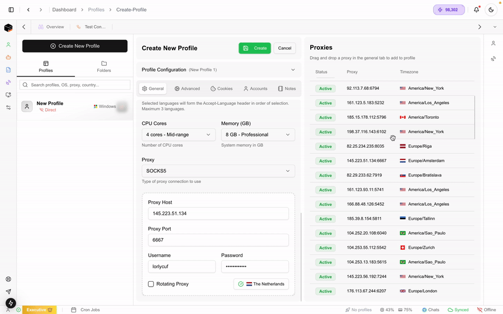Switch to the Cookies tab
The image size is (503, 314).
(221, 89)
